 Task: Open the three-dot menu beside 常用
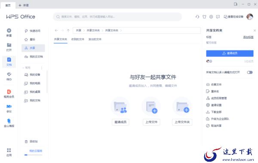point(42,68)
